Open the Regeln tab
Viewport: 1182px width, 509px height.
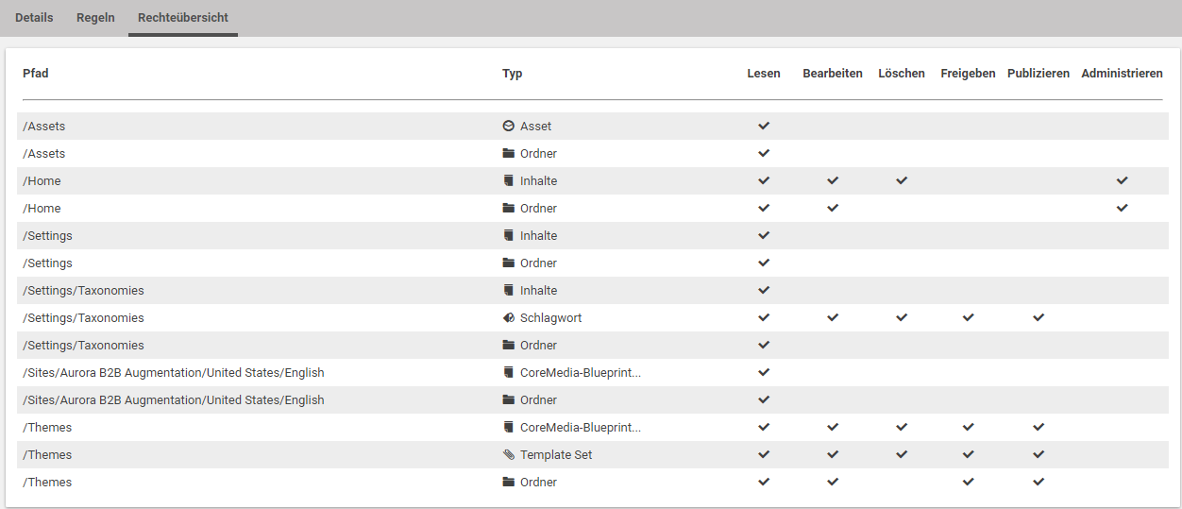click(x=95, y=18)
